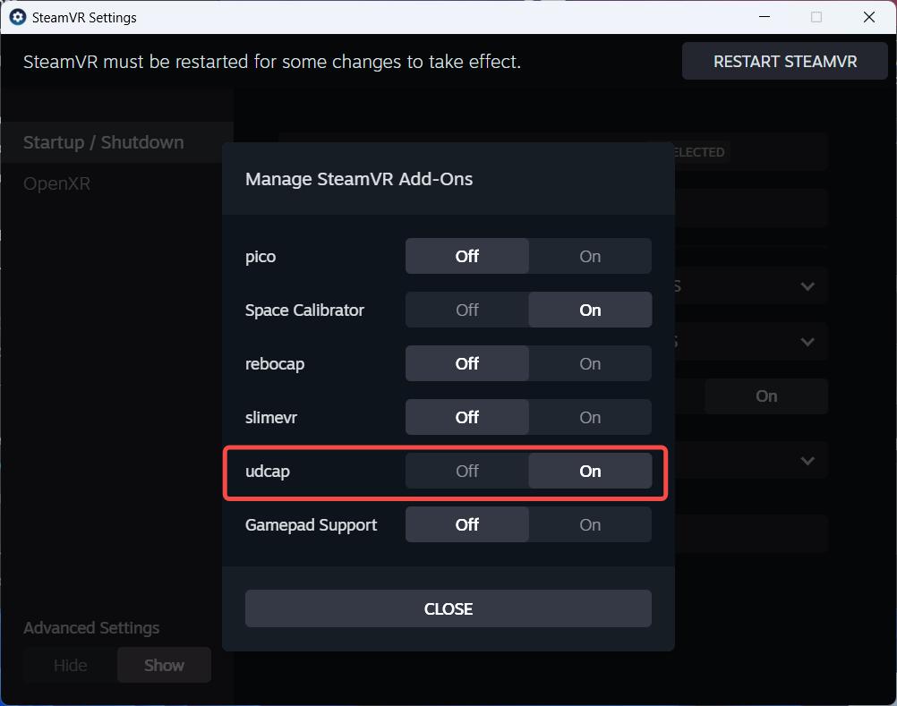Turn udcap add-on Off
Viewport: 897px width, 706px height.
tap(466, 471)
